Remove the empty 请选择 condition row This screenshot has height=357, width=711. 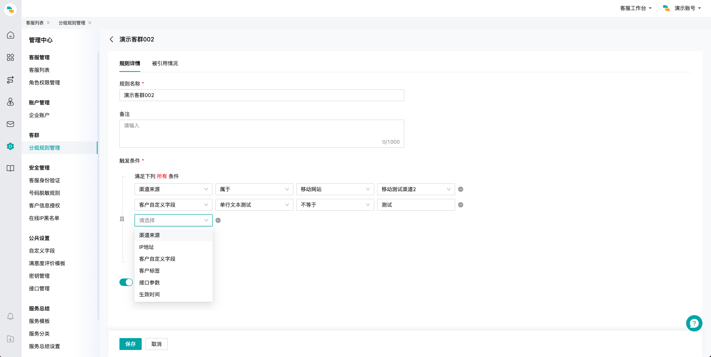(218, 220)
